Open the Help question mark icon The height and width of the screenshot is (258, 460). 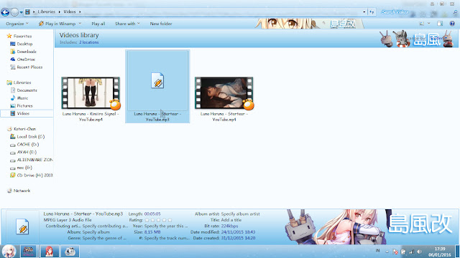[452, 24]
